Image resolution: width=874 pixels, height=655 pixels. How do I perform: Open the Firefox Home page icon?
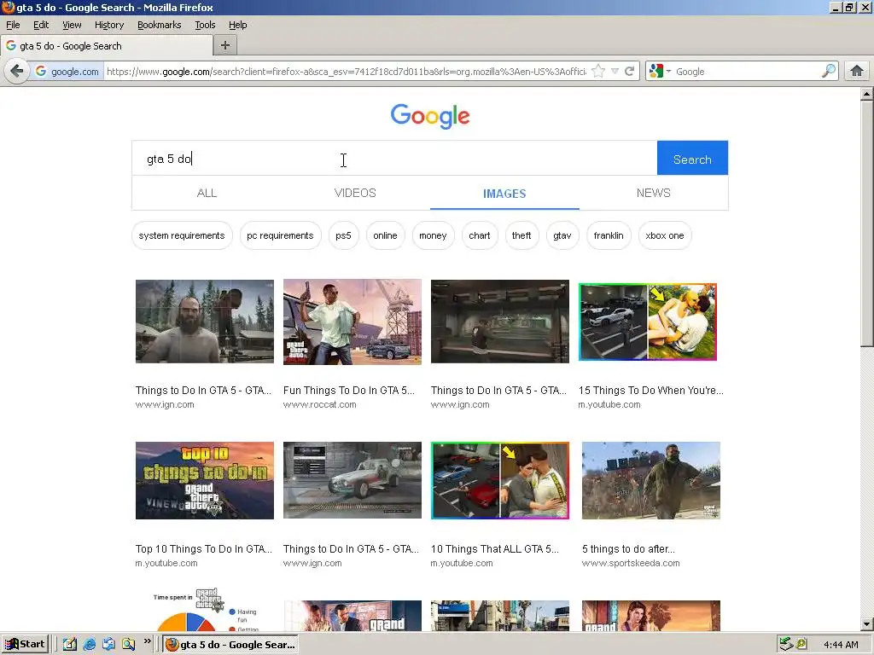(x=857, y=72)
